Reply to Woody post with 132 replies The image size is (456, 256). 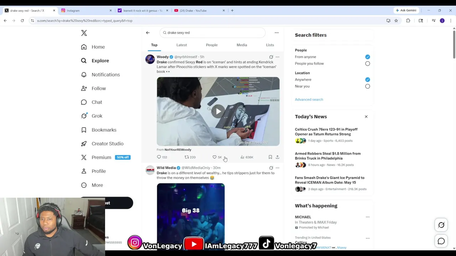pyautogui.click(x=162, y=157)
